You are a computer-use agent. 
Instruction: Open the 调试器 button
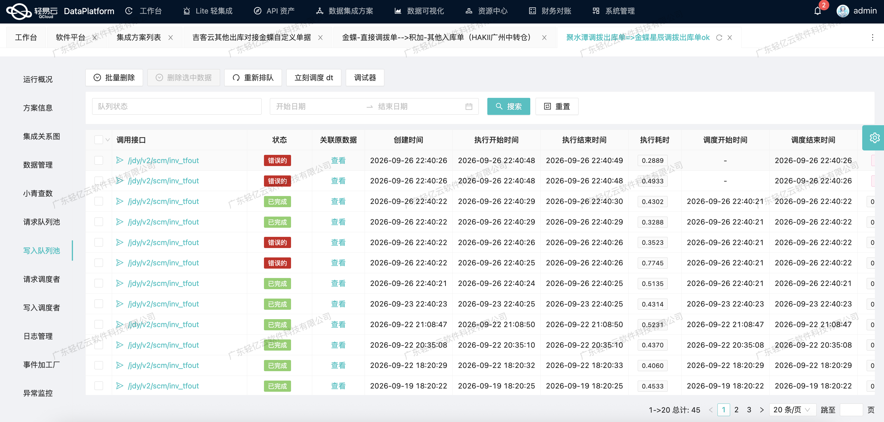click(x=365, y=78)
